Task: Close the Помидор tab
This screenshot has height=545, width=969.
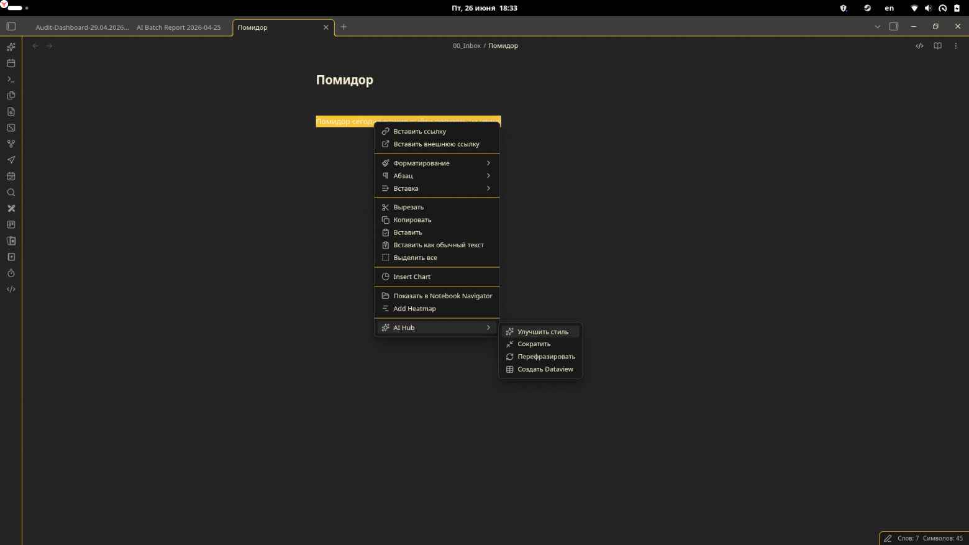Action: pos(326,27)
